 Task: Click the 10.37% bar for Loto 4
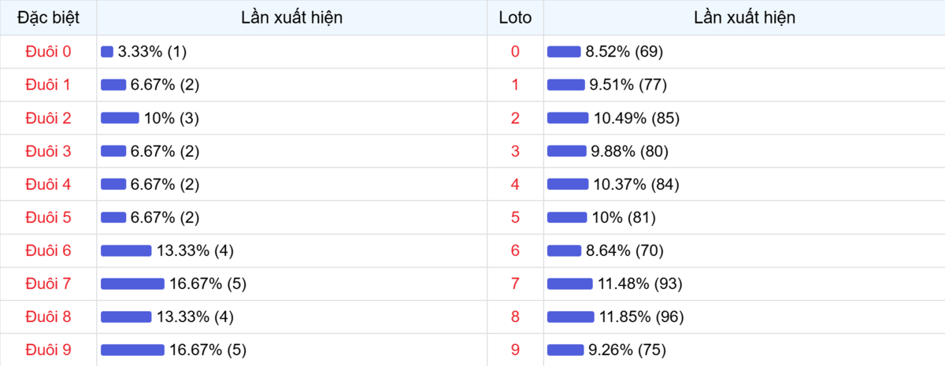tap(568, 185)
